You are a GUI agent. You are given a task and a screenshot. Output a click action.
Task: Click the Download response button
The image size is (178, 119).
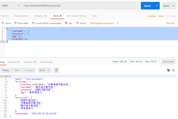[168, 62]
